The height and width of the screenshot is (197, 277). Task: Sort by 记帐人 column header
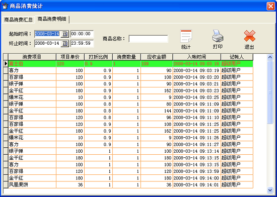(237, 57)
